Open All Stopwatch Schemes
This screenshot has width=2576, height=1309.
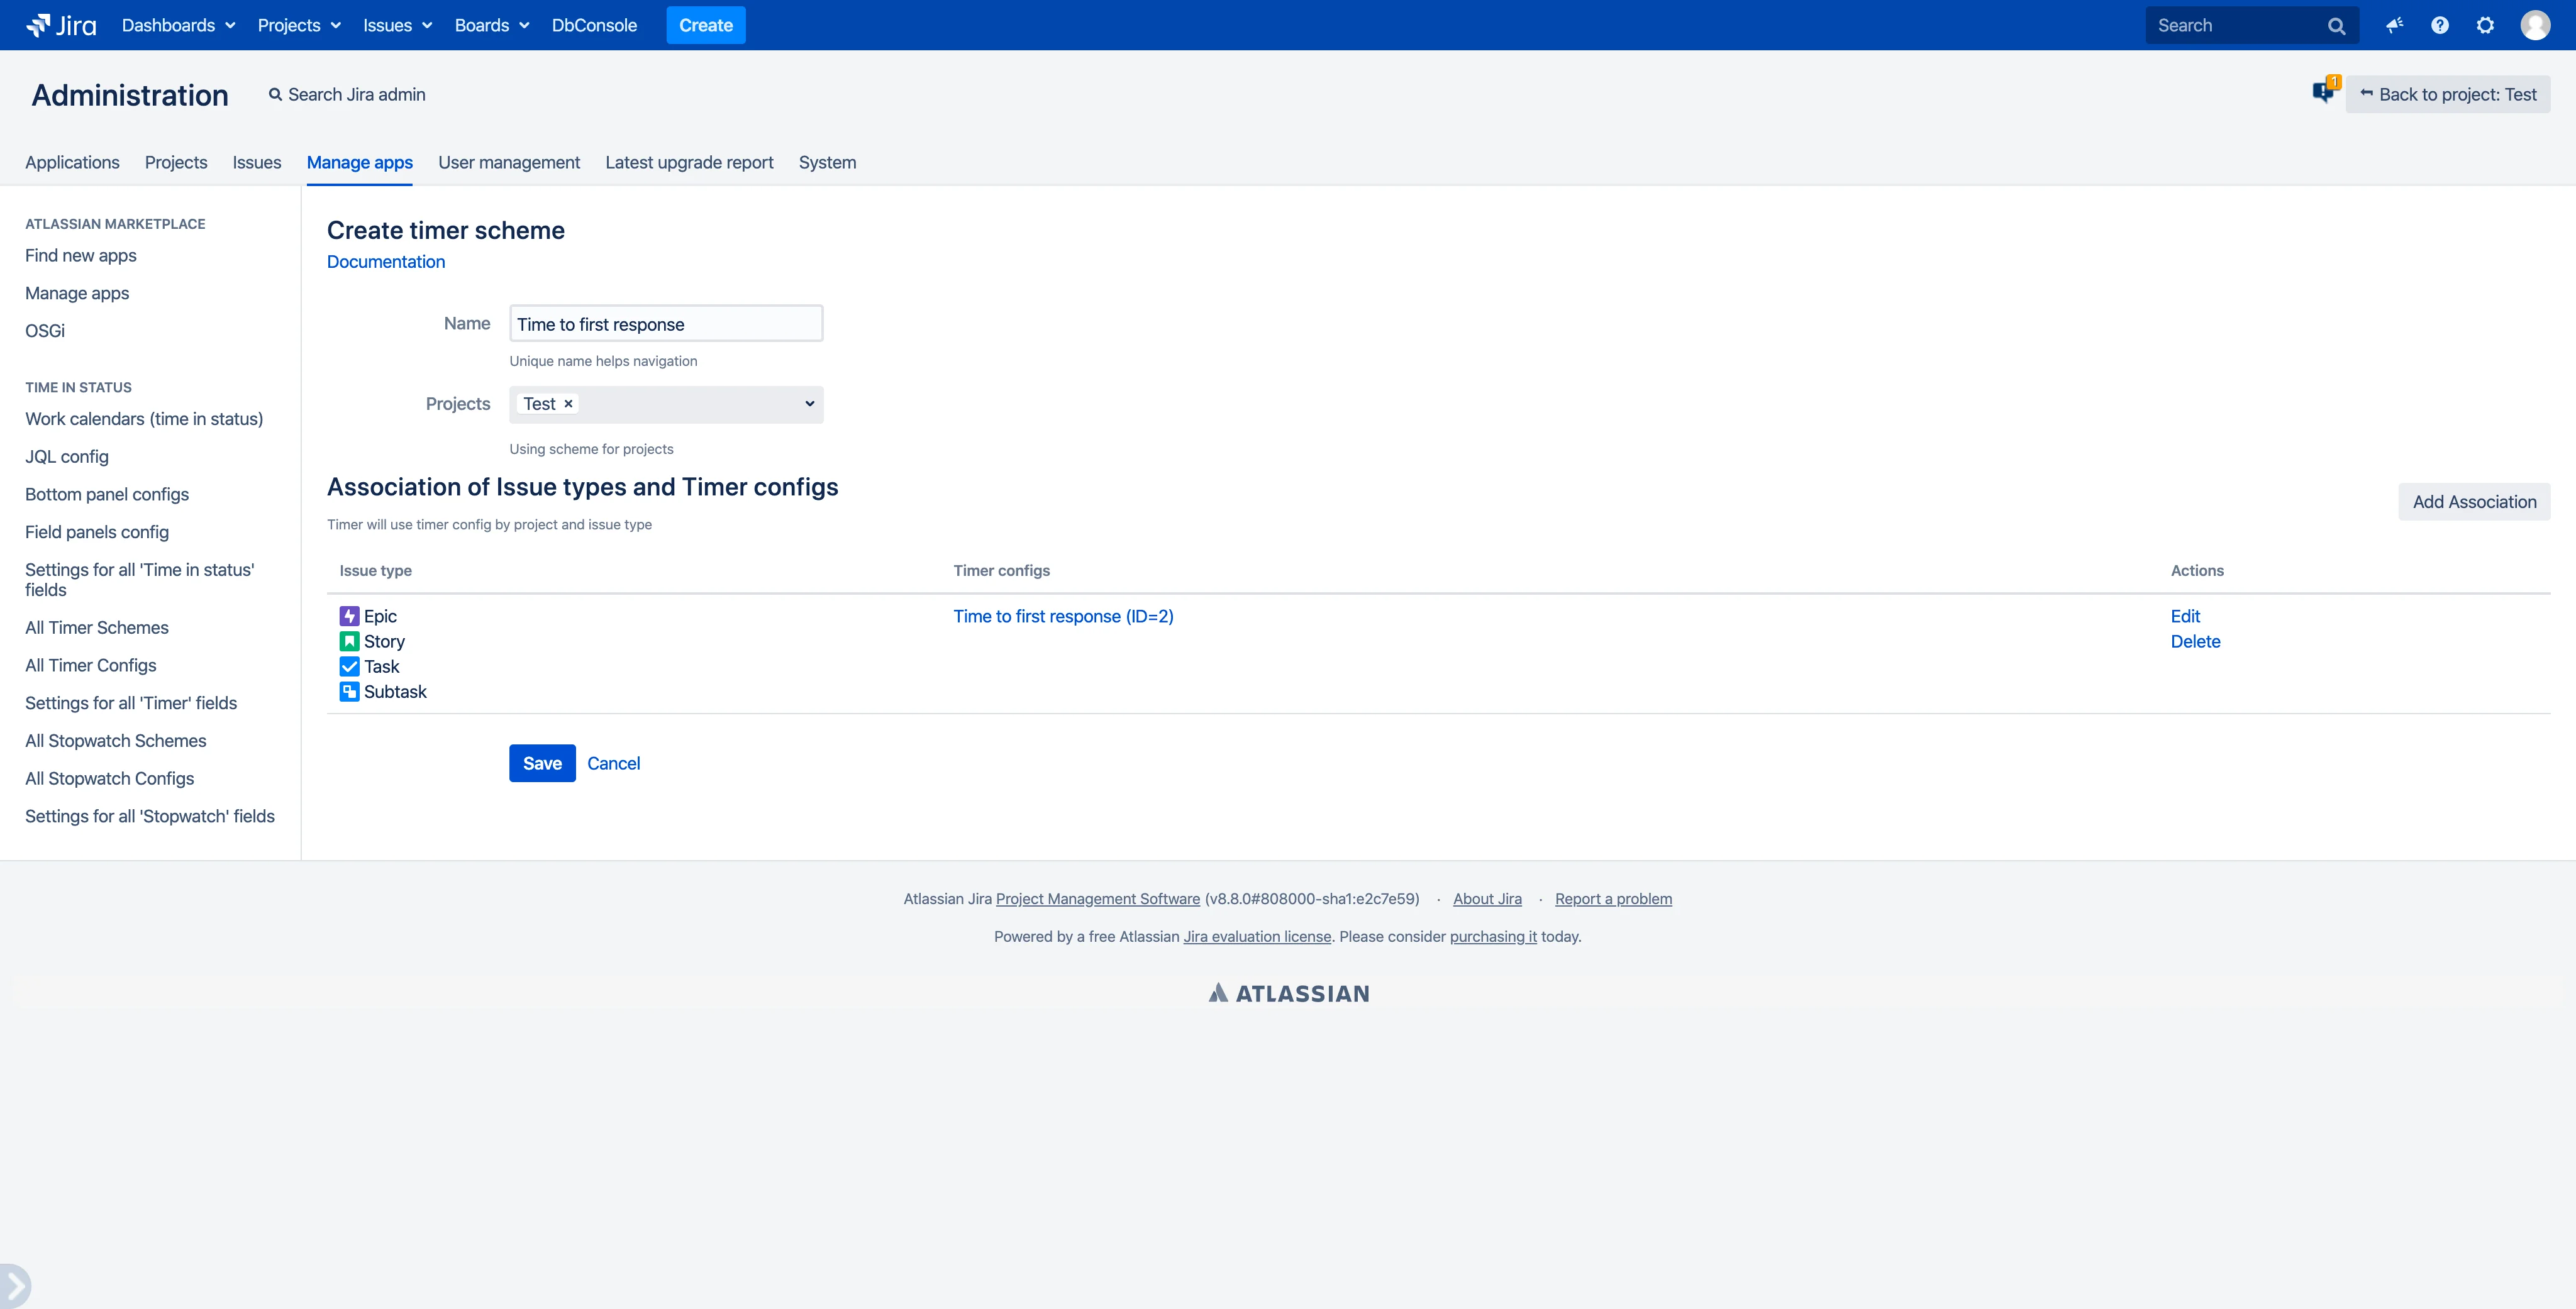pos(116,741)
